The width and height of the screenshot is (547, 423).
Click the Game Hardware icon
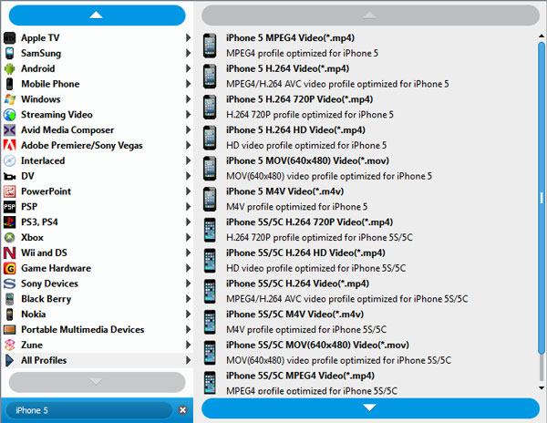pyautogui.click(x=9, y=268)
